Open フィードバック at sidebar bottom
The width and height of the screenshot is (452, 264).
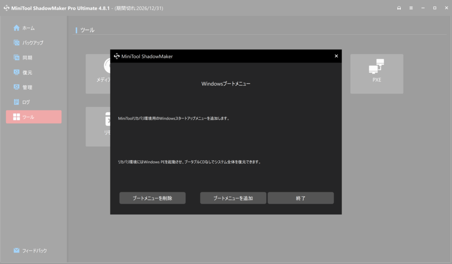point(34,250)
